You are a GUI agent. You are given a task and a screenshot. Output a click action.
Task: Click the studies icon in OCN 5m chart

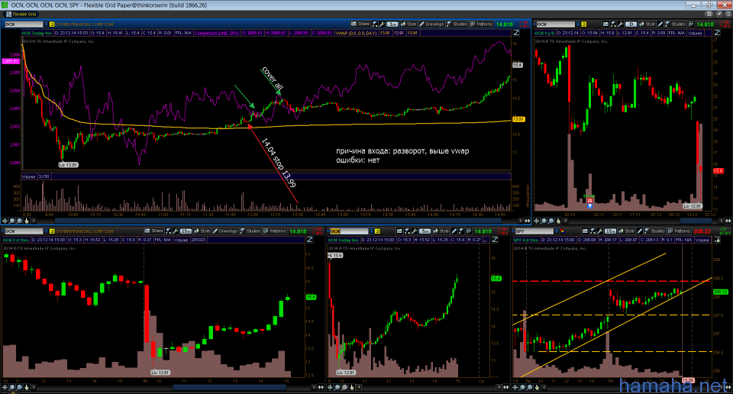(x=461, y=231)
